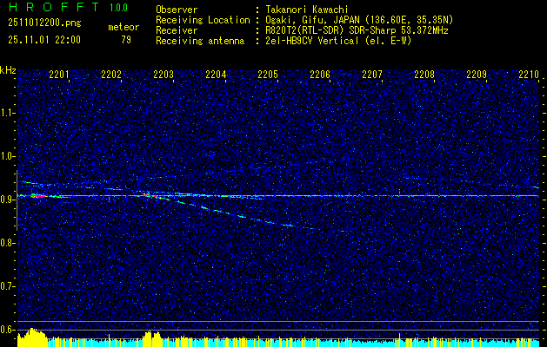
Task: Click the 1.0 kHz axis label
Action: tap(8, 156)
